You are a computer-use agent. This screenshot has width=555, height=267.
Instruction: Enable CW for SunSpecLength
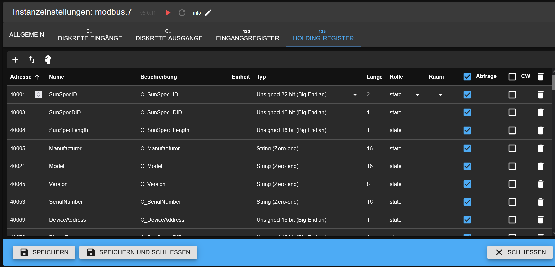point(512,130)
